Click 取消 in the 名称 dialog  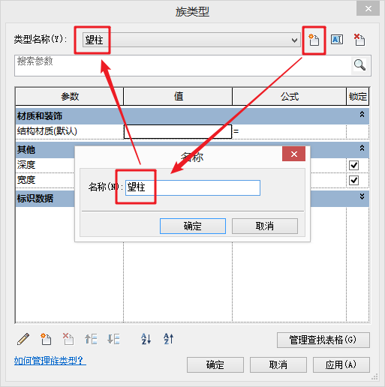[265, 226]
